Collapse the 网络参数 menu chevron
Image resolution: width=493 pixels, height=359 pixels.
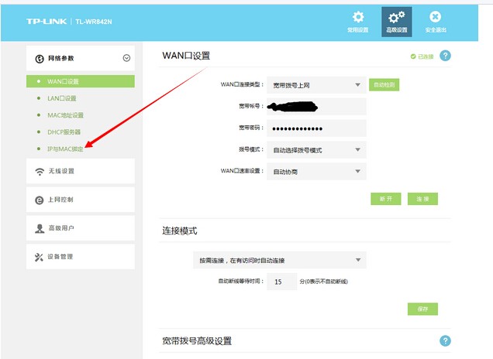126,58
